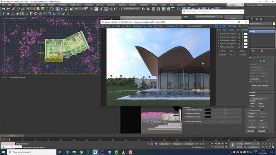Click the Rest (unassigned) white color swatch

[245, 47]
